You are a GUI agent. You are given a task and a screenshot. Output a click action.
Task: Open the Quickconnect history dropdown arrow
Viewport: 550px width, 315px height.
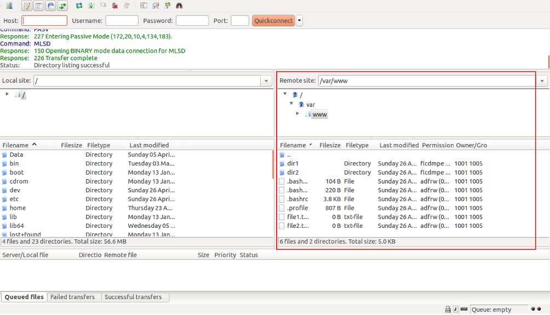299,21
